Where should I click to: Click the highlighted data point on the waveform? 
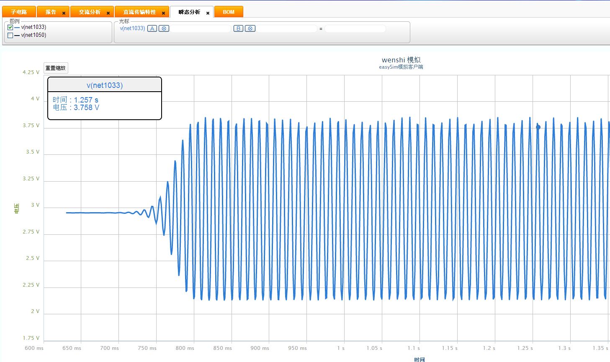[x=538, y=127]
